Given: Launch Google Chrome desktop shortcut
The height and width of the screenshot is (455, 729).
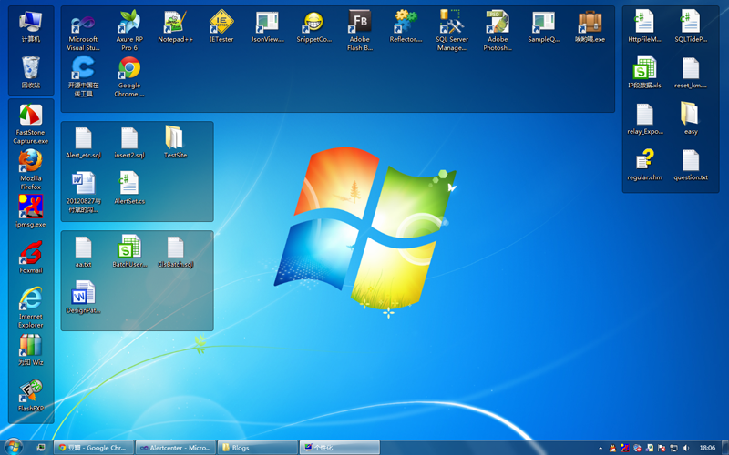Looking at the screenshot, I should pos(129,77).
